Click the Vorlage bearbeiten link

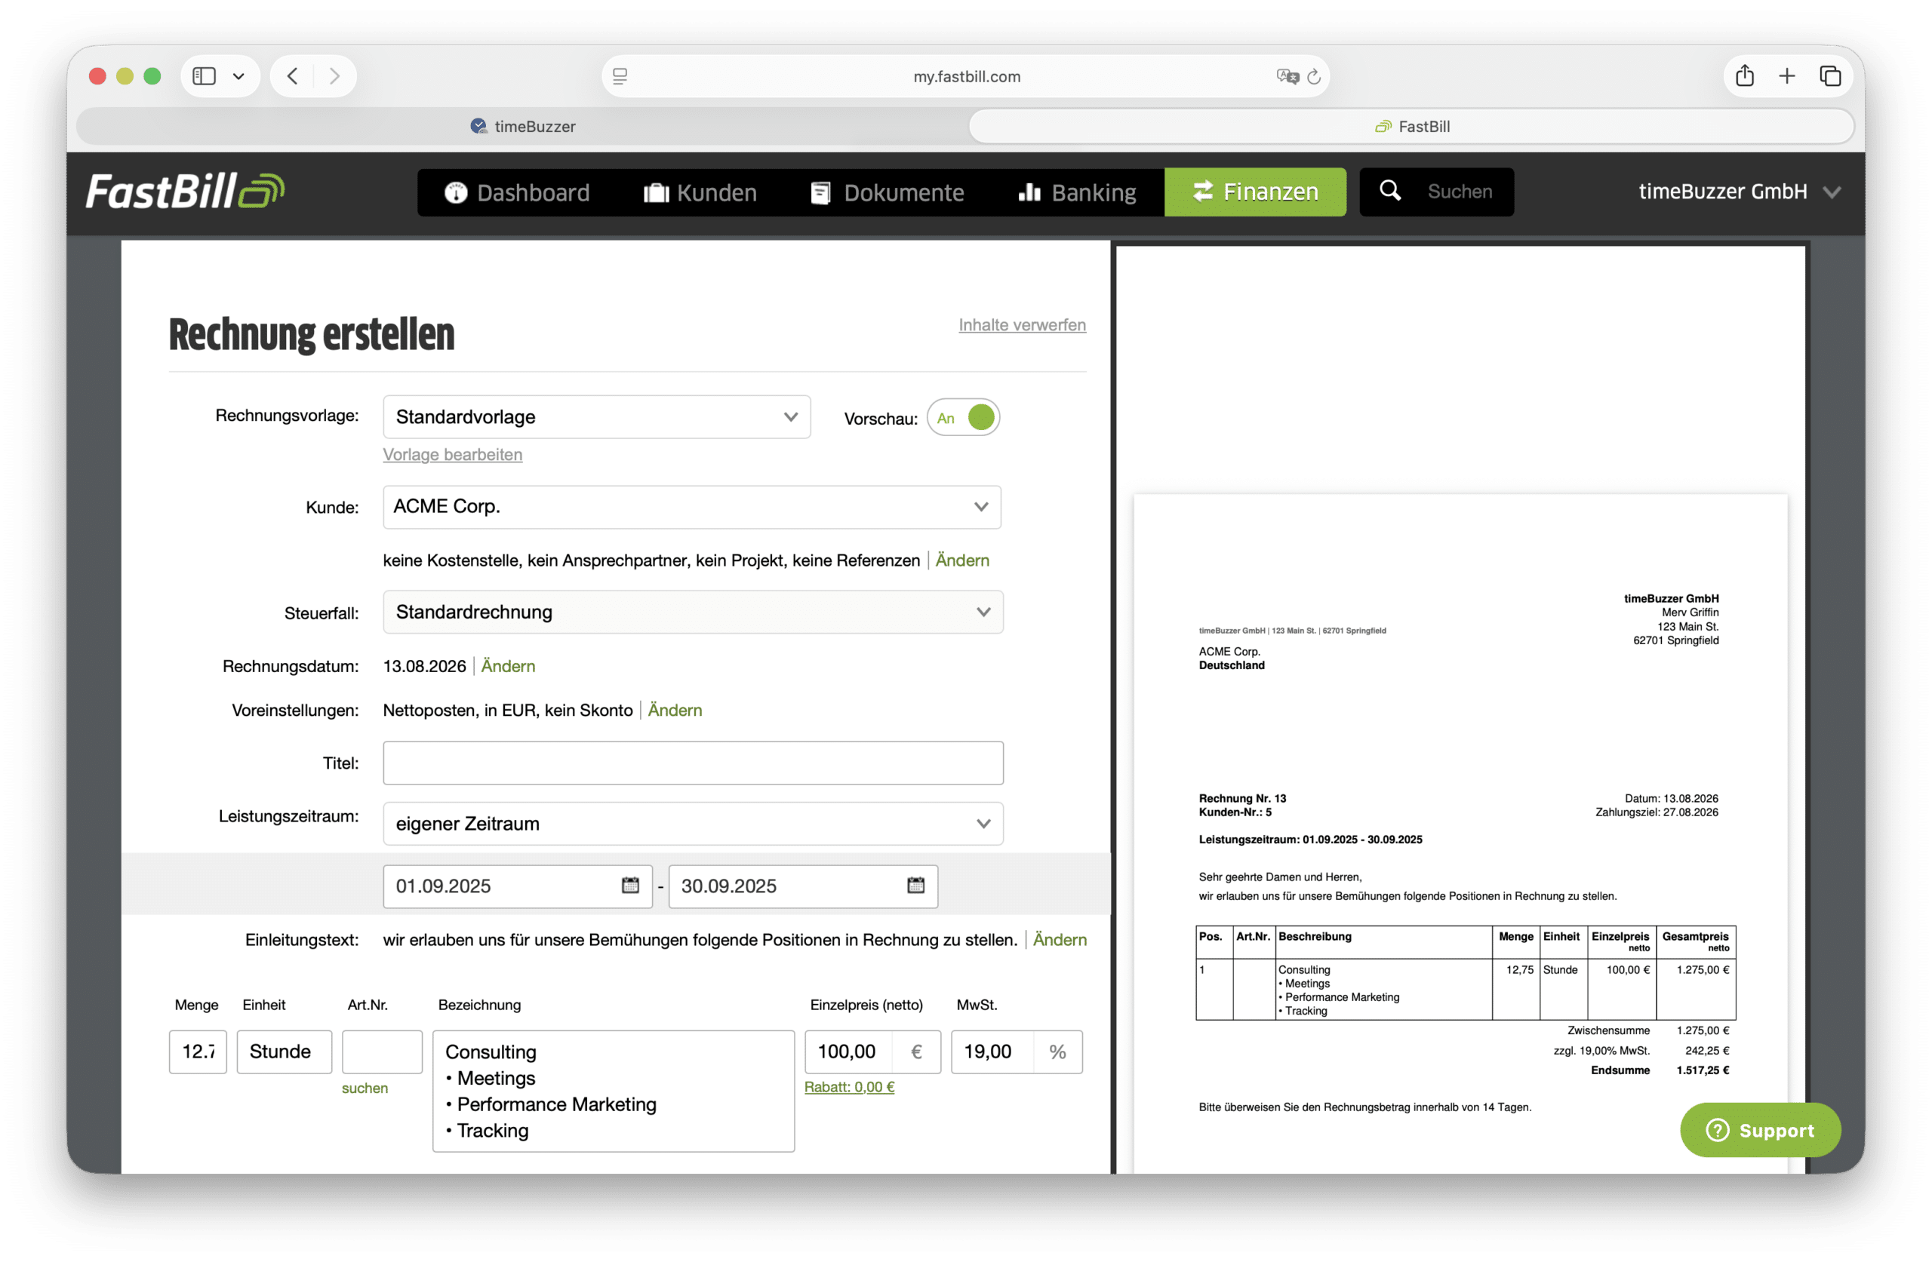[x=452, y=454]
